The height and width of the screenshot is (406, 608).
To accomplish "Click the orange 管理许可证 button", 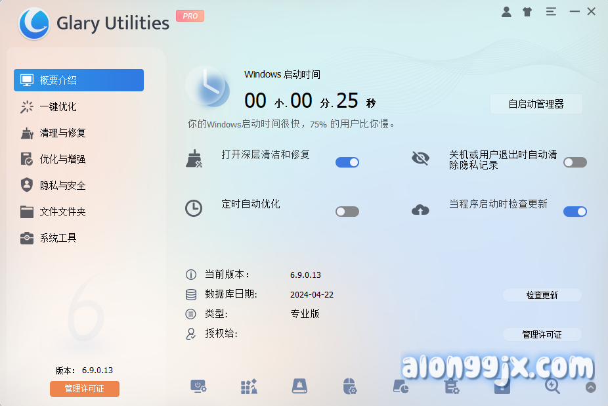I will point(85,388).
